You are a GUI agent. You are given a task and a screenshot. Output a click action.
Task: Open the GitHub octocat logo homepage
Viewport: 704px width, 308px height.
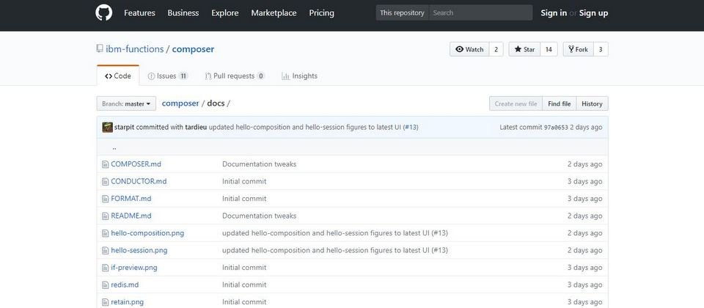click(103, 12)
